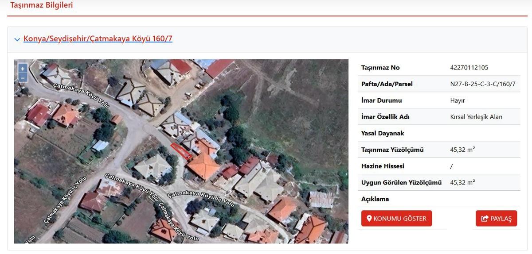Zoom in on the parcel map

[23, 69]
